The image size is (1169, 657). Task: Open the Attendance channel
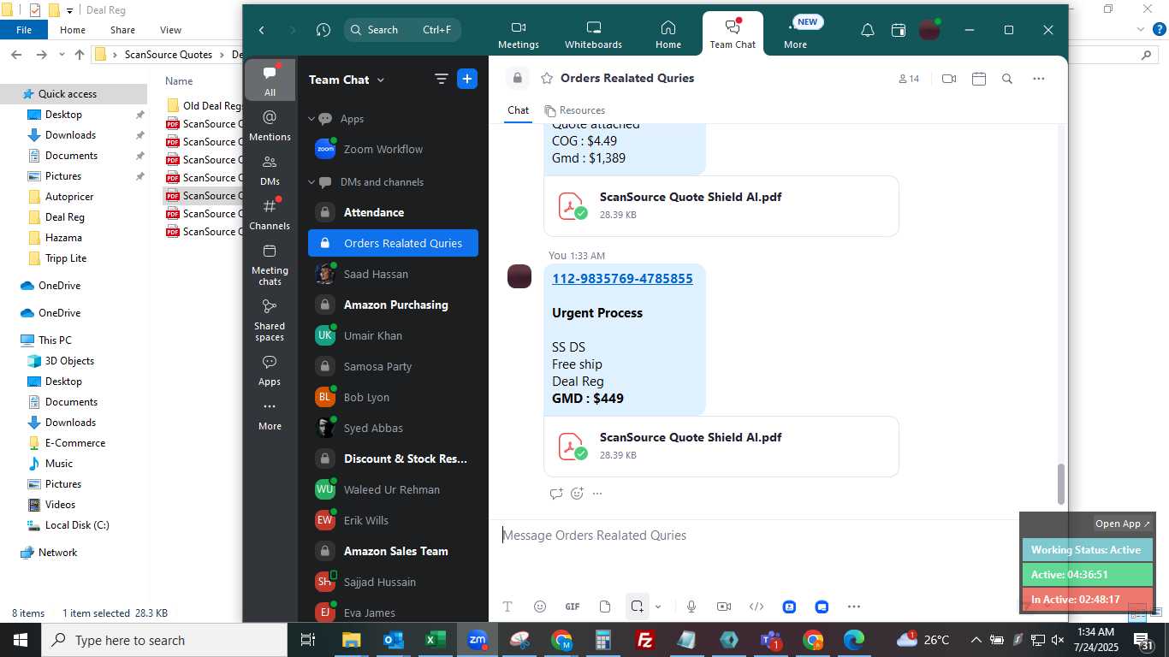point(393,212)
